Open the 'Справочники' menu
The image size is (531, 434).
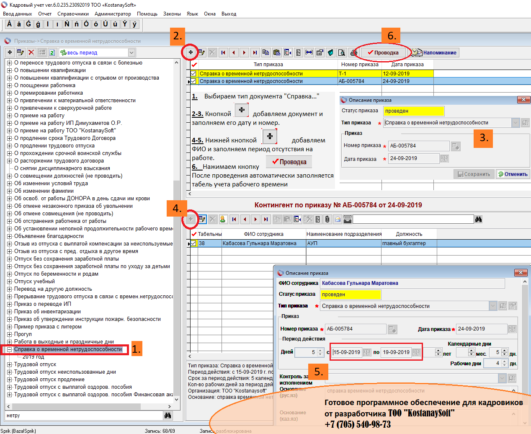(73, 14)
